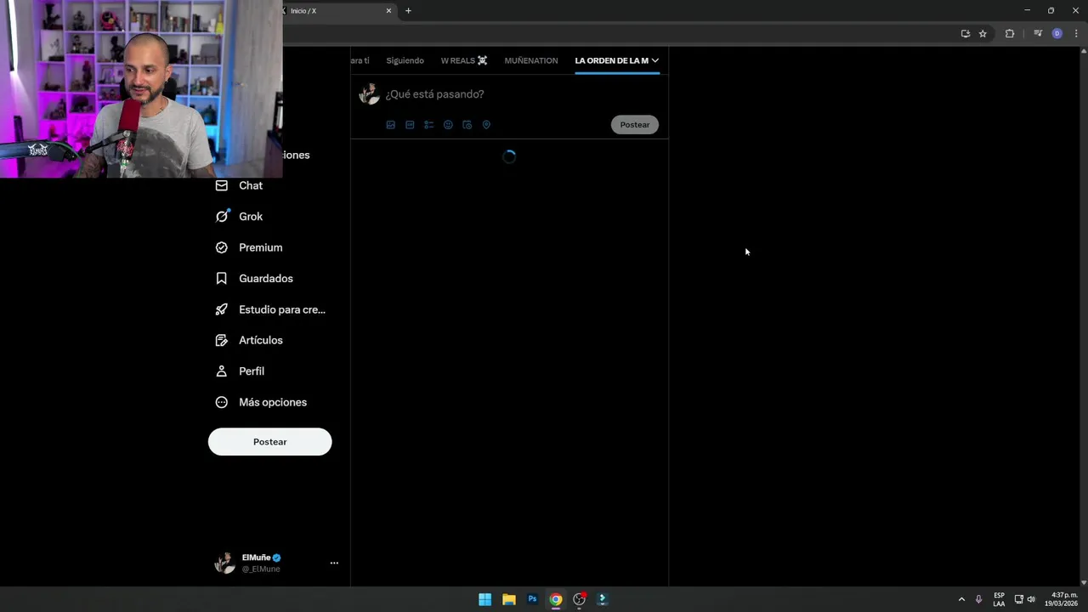Viewport: 1088px width, 612px height.
Task: Click the Premium badge icon
Action: click(222, 247)
